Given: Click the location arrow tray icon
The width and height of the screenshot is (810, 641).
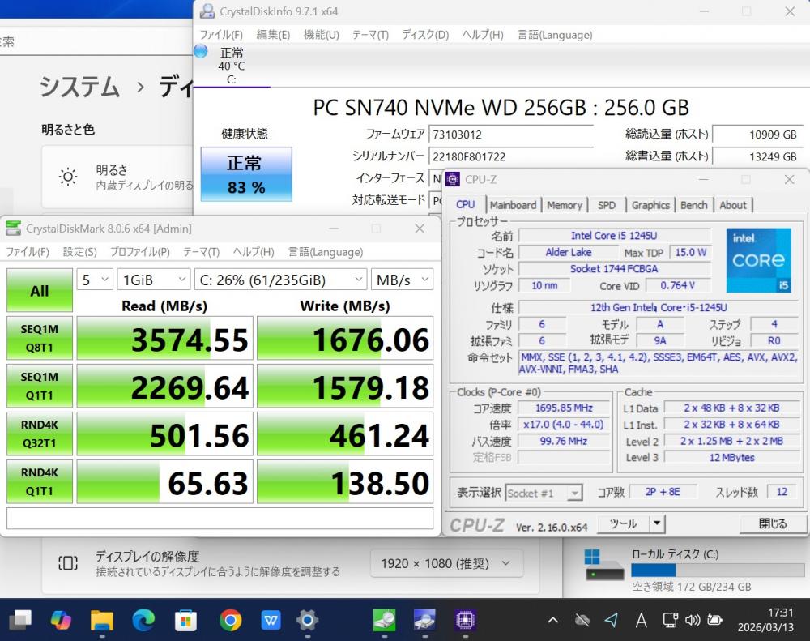Looking at the screenshot, I should pyautogui.click(x=612, y=620).
